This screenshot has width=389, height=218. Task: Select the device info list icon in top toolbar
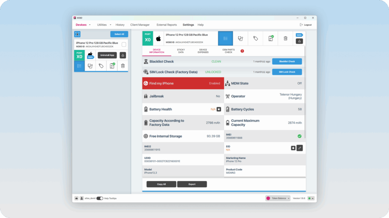[226, 38]
